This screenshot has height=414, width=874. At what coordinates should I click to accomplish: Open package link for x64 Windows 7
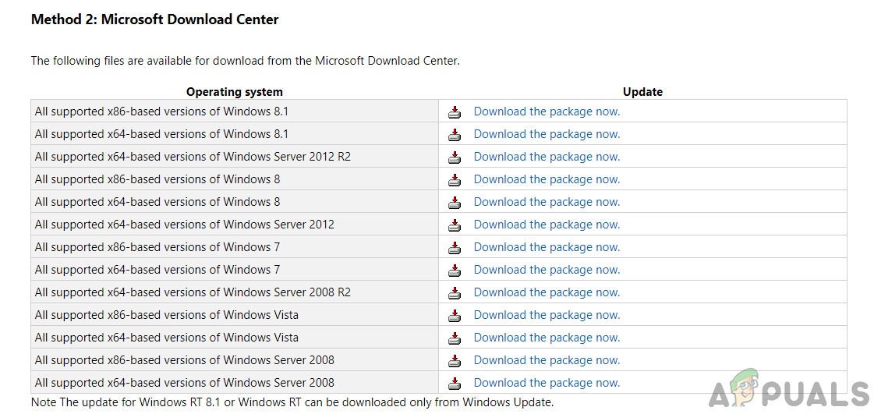pyautogui.click(x=547, y=270)
